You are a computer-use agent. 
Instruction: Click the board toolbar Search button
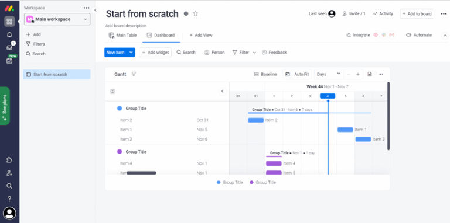coord(186,53)
